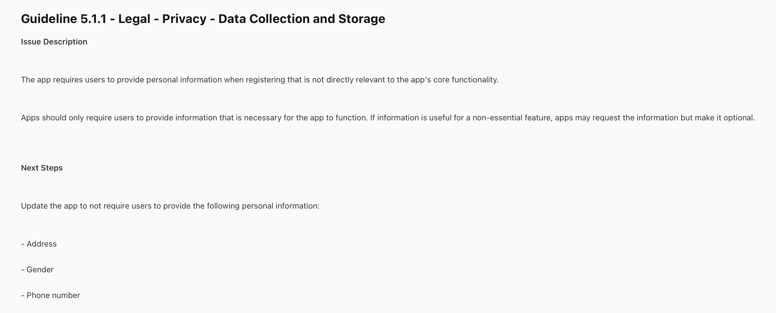Screen dimensions: 776x313
Task: Click the Guideline 5.1.1 heading title
Action: [203, 19]
